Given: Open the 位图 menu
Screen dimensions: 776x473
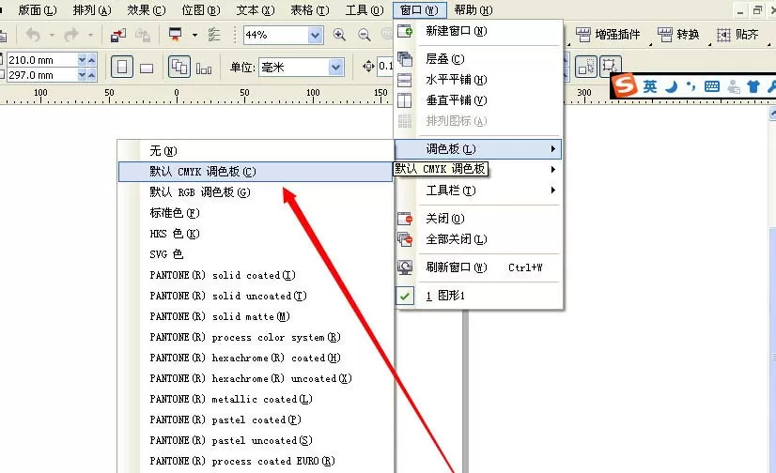Looking at the screenshot, I should click(x=200, y=10).
